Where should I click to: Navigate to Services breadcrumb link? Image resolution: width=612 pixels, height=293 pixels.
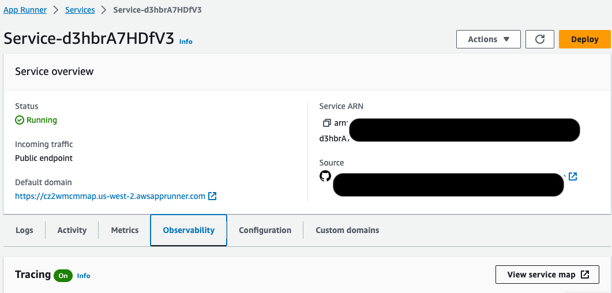[x=80, y=10]
